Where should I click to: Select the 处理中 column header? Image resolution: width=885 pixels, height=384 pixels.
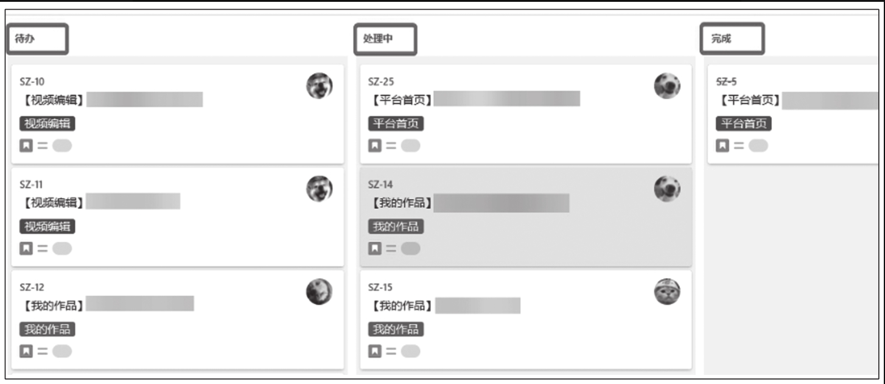pyautogui.click(x=386, y=40)
